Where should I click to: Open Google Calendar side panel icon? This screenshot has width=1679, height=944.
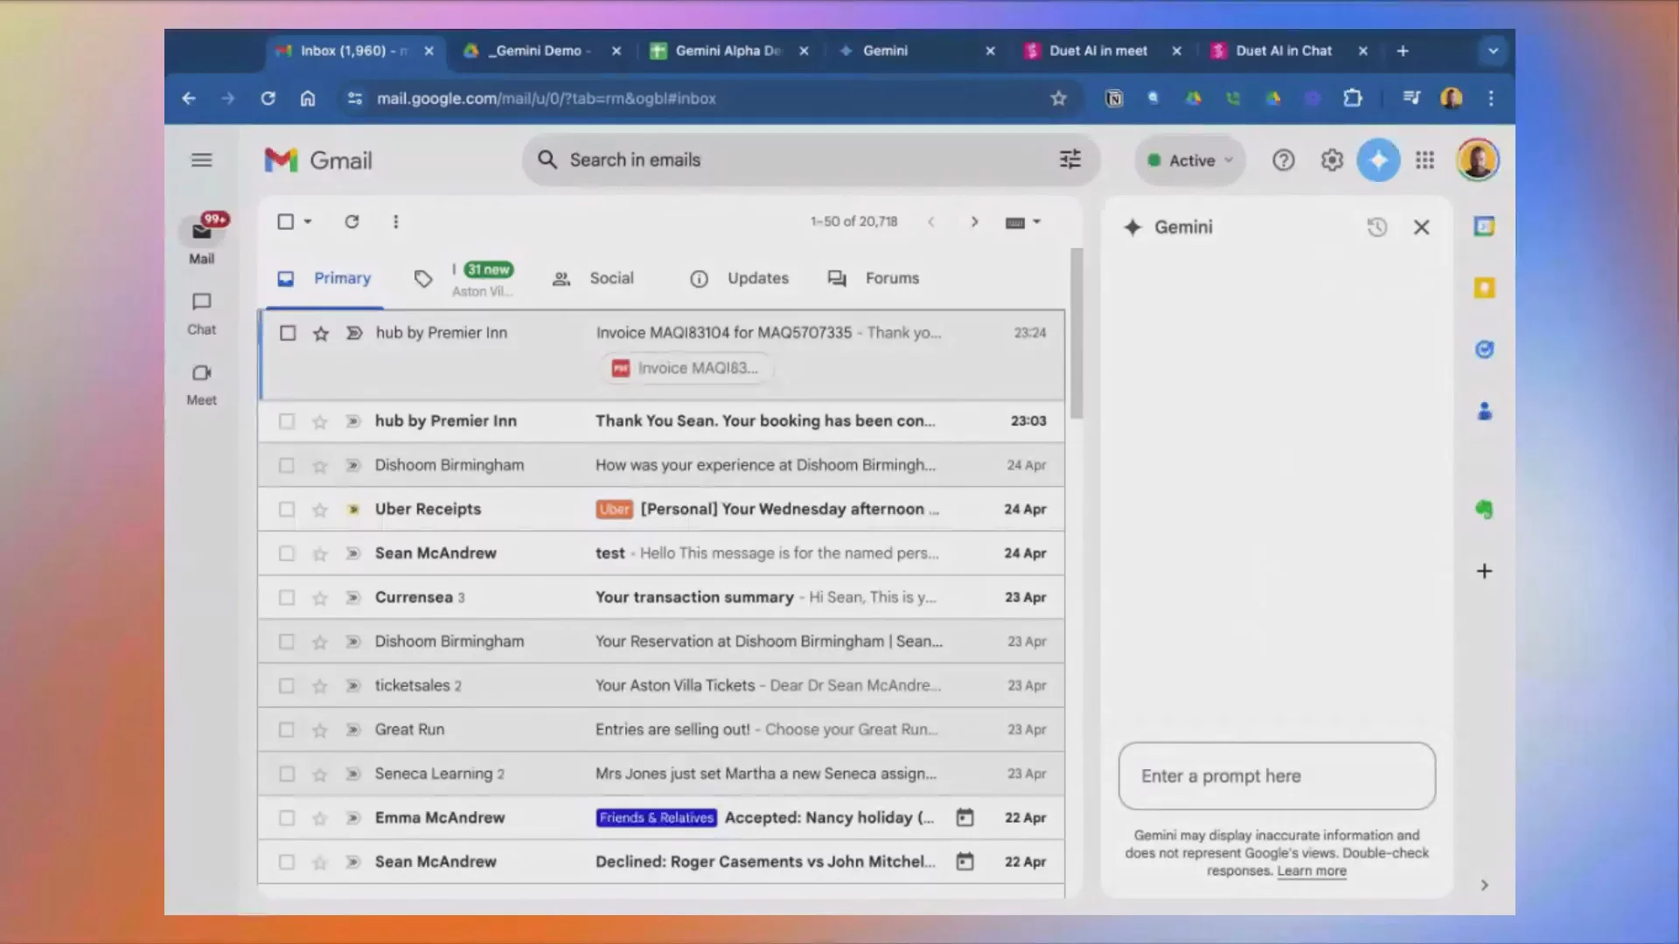1484,226
